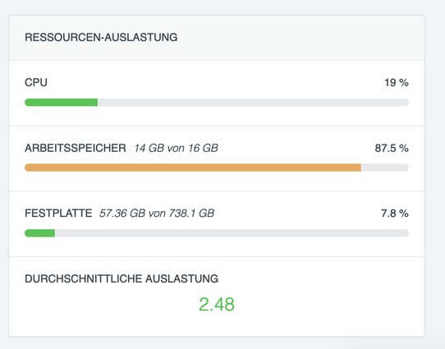Click the empty gray disk bar portion
The height and width of the screenshot is (349, 445).
click(232, 233)
